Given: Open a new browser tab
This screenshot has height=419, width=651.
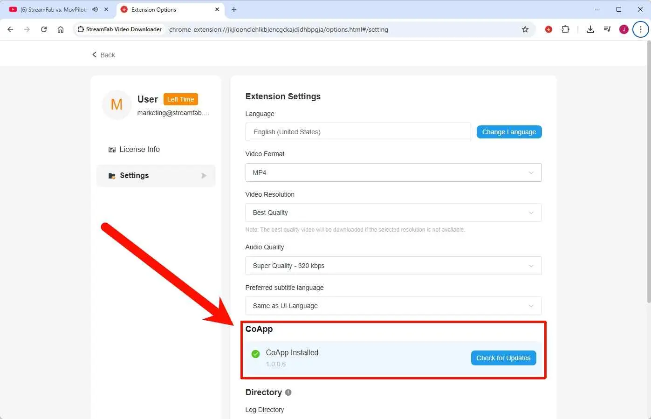Looking at the screenshot, I should click(234, 9).
